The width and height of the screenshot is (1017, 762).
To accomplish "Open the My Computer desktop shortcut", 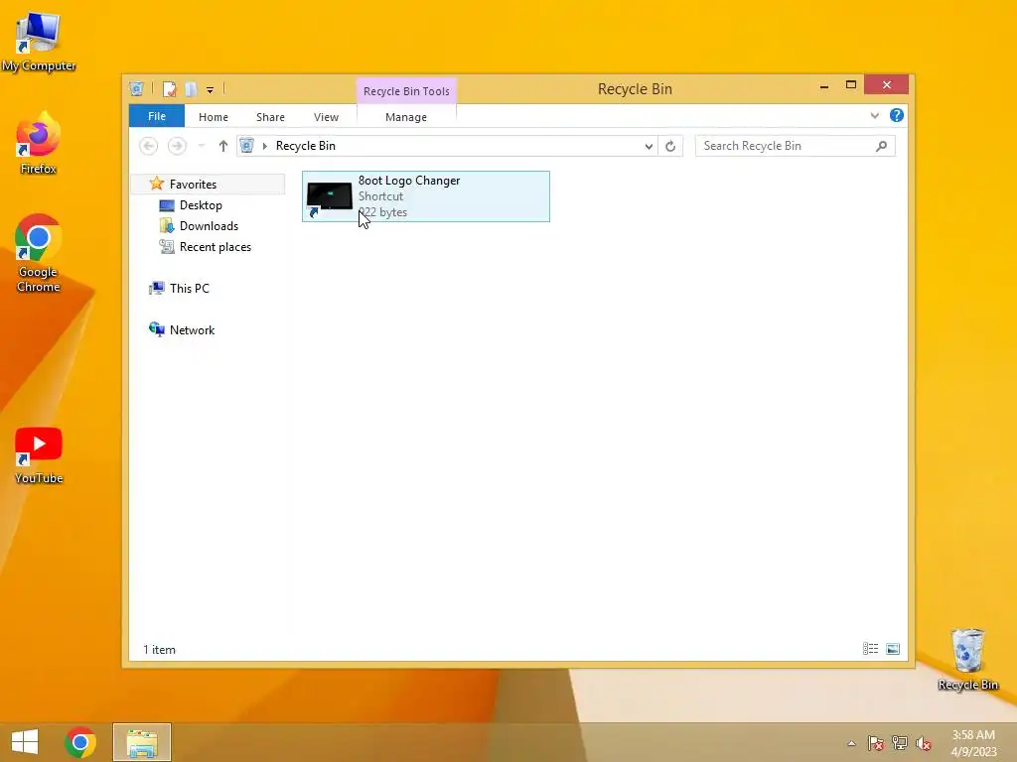I will pyautogui.click(x=39, y=42).
